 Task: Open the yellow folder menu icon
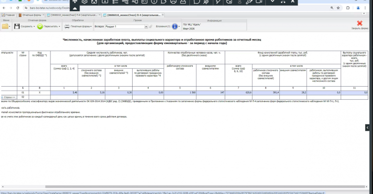[5, 26]
